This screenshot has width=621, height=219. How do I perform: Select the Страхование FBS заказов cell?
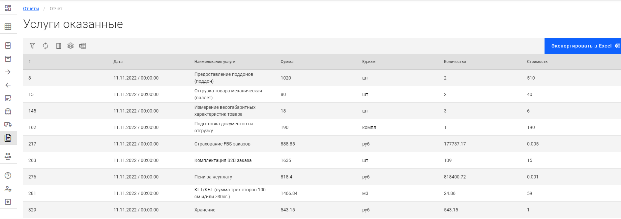(x=222, y=144)
